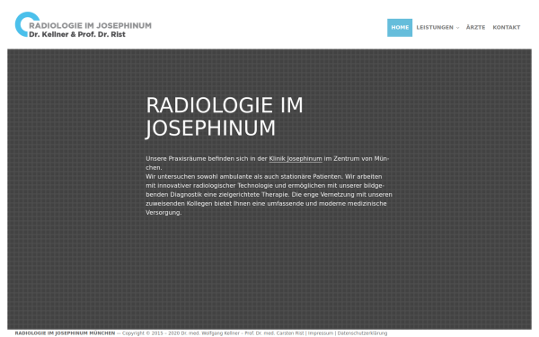Expand the Leistungen dropdown chevron
The height and width of the screenshot is (337, 539).
[457, 28]
